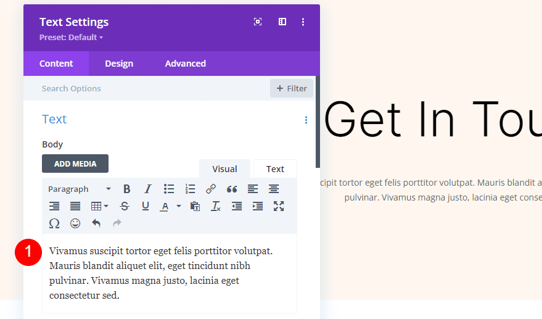Insert or edit a link
Image resolution: width=542 pixels, height=319 pixels.
pos(211,189)
